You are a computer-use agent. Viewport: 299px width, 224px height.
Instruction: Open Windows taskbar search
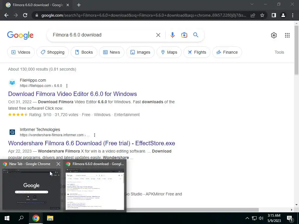(x=21, y=218)
